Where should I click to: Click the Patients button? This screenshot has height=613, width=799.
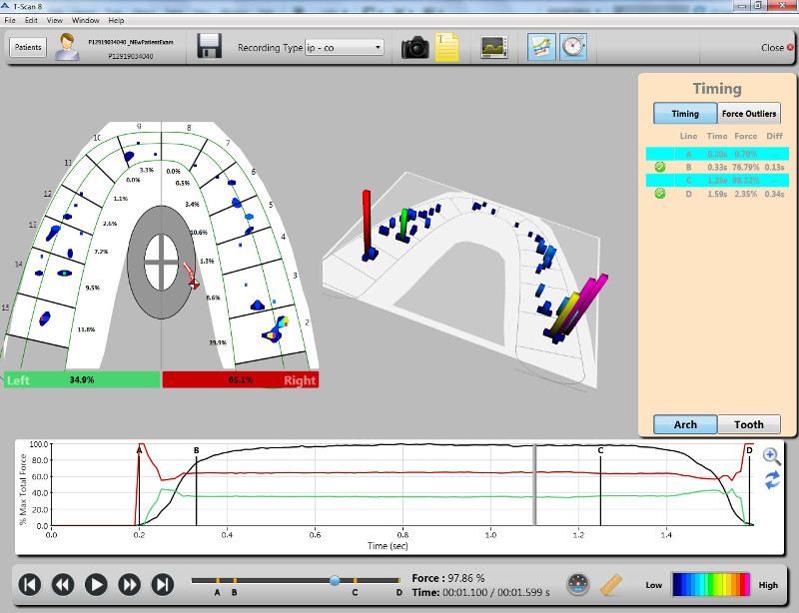point(29,47)
